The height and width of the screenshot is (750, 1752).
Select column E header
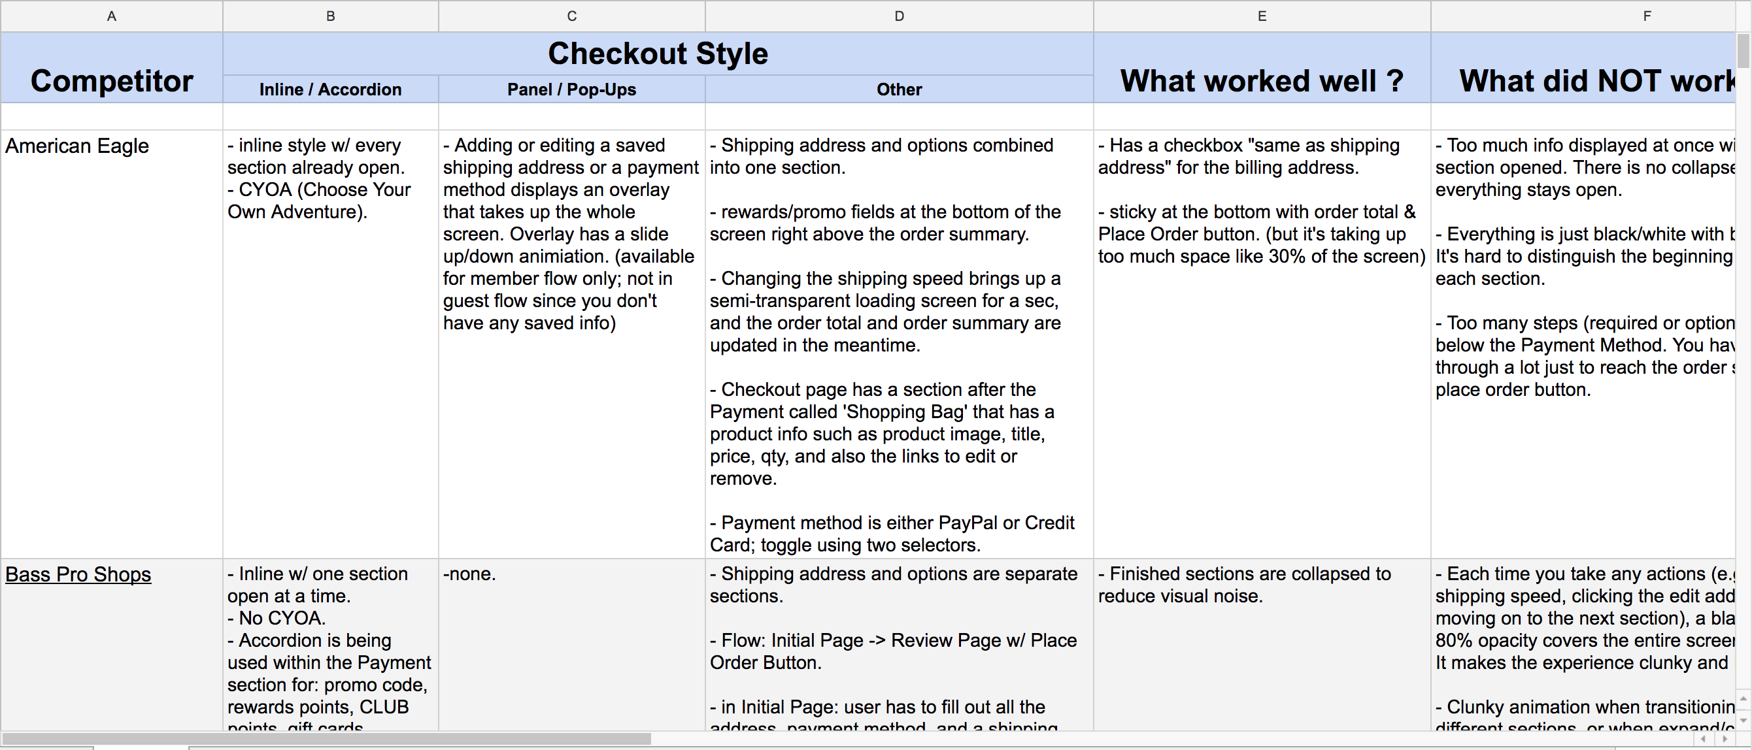tap(1262, 16)
